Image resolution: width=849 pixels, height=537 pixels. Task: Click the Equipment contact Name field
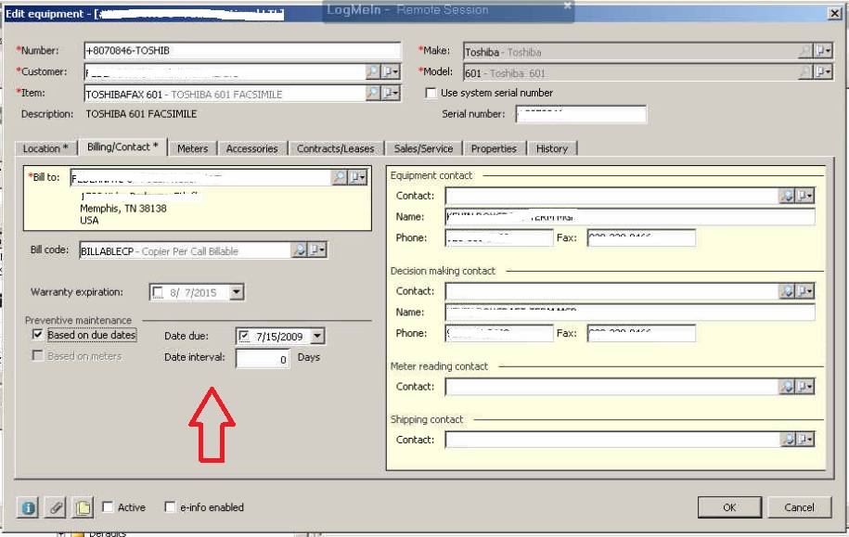(630, 217)
